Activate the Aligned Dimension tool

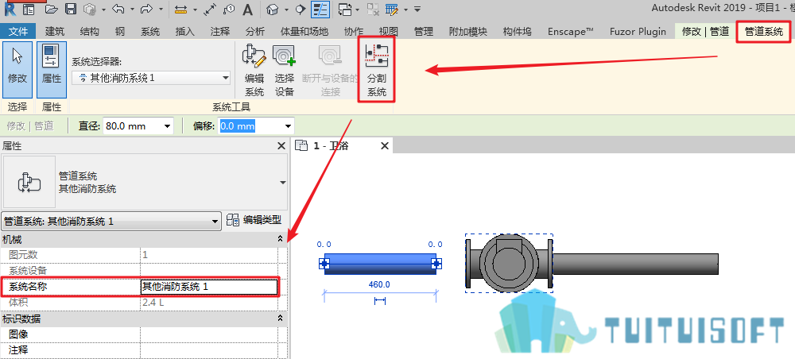pos(210,9)
